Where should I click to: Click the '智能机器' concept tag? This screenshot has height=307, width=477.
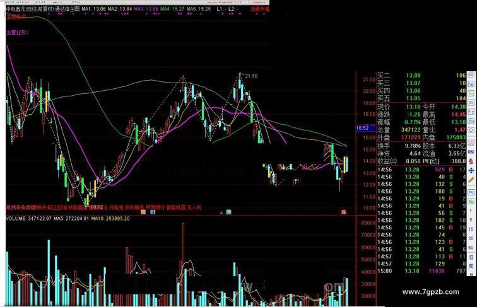tap(176, 207)
